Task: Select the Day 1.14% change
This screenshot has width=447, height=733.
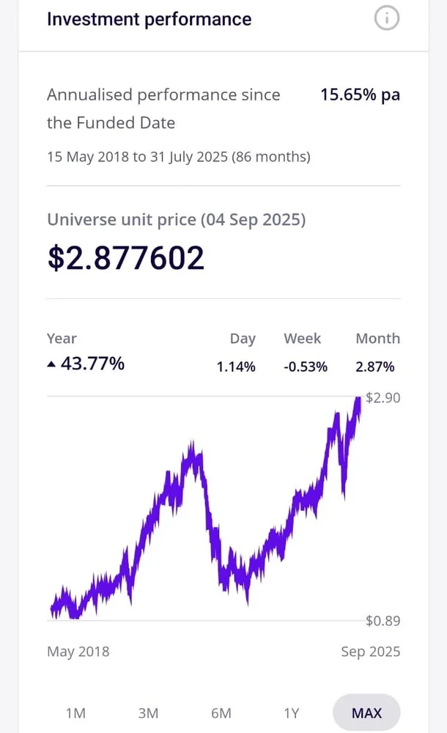Action: coord(236,366)
